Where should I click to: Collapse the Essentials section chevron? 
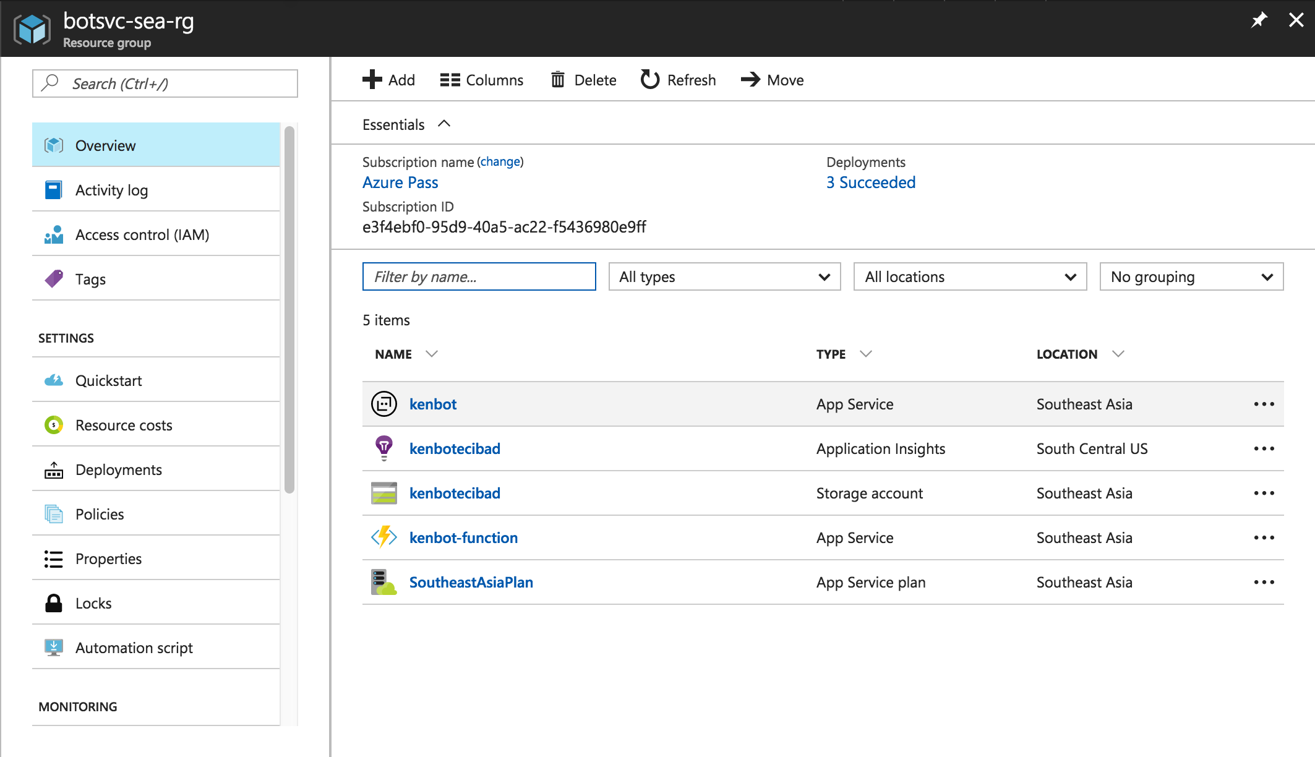444,124
